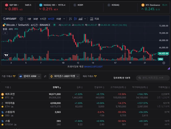Focus the coin search input field
The width and height of the screenshot is (171, 129).
(x=153, y=78)
